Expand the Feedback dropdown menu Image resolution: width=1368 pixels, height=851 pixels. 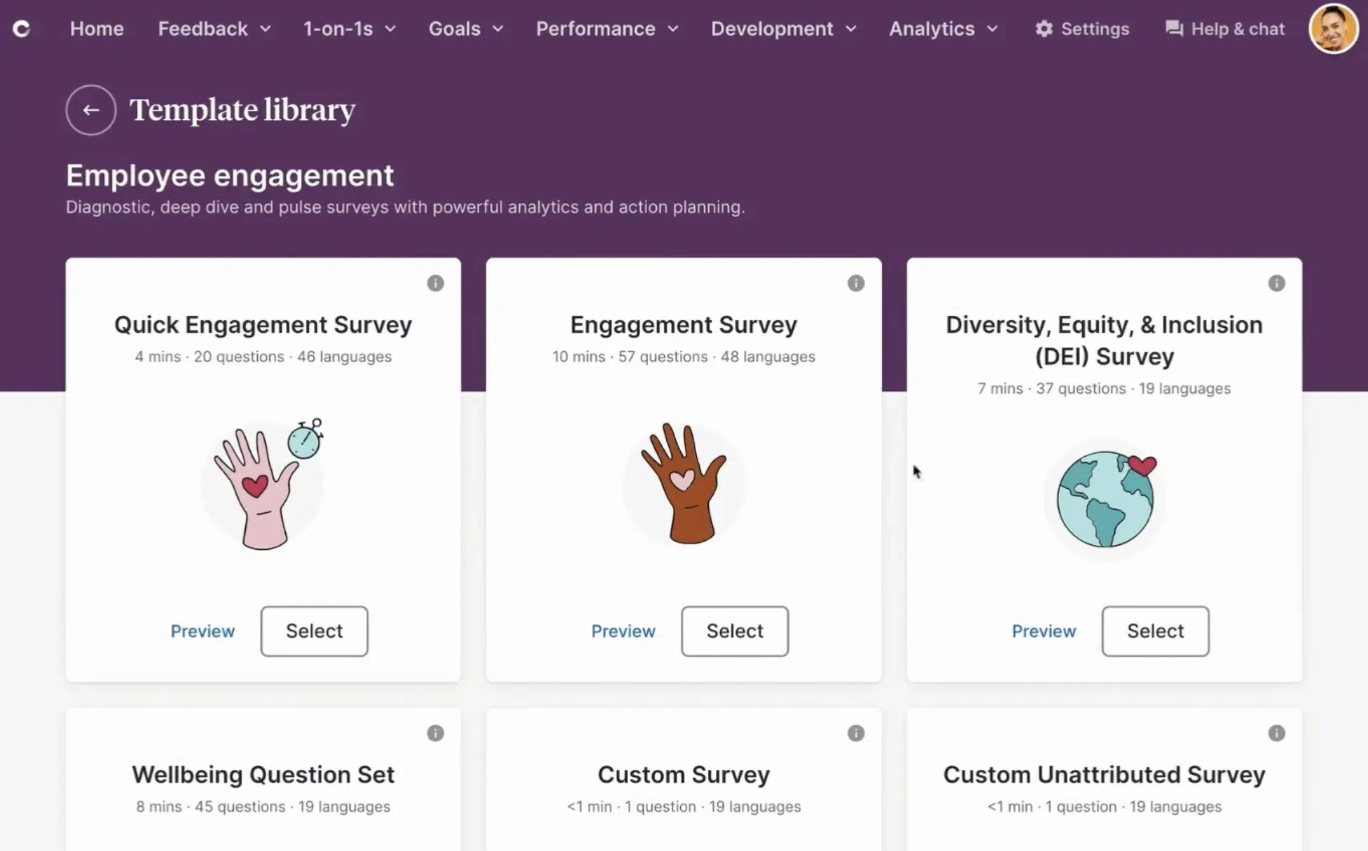(214, 29)
